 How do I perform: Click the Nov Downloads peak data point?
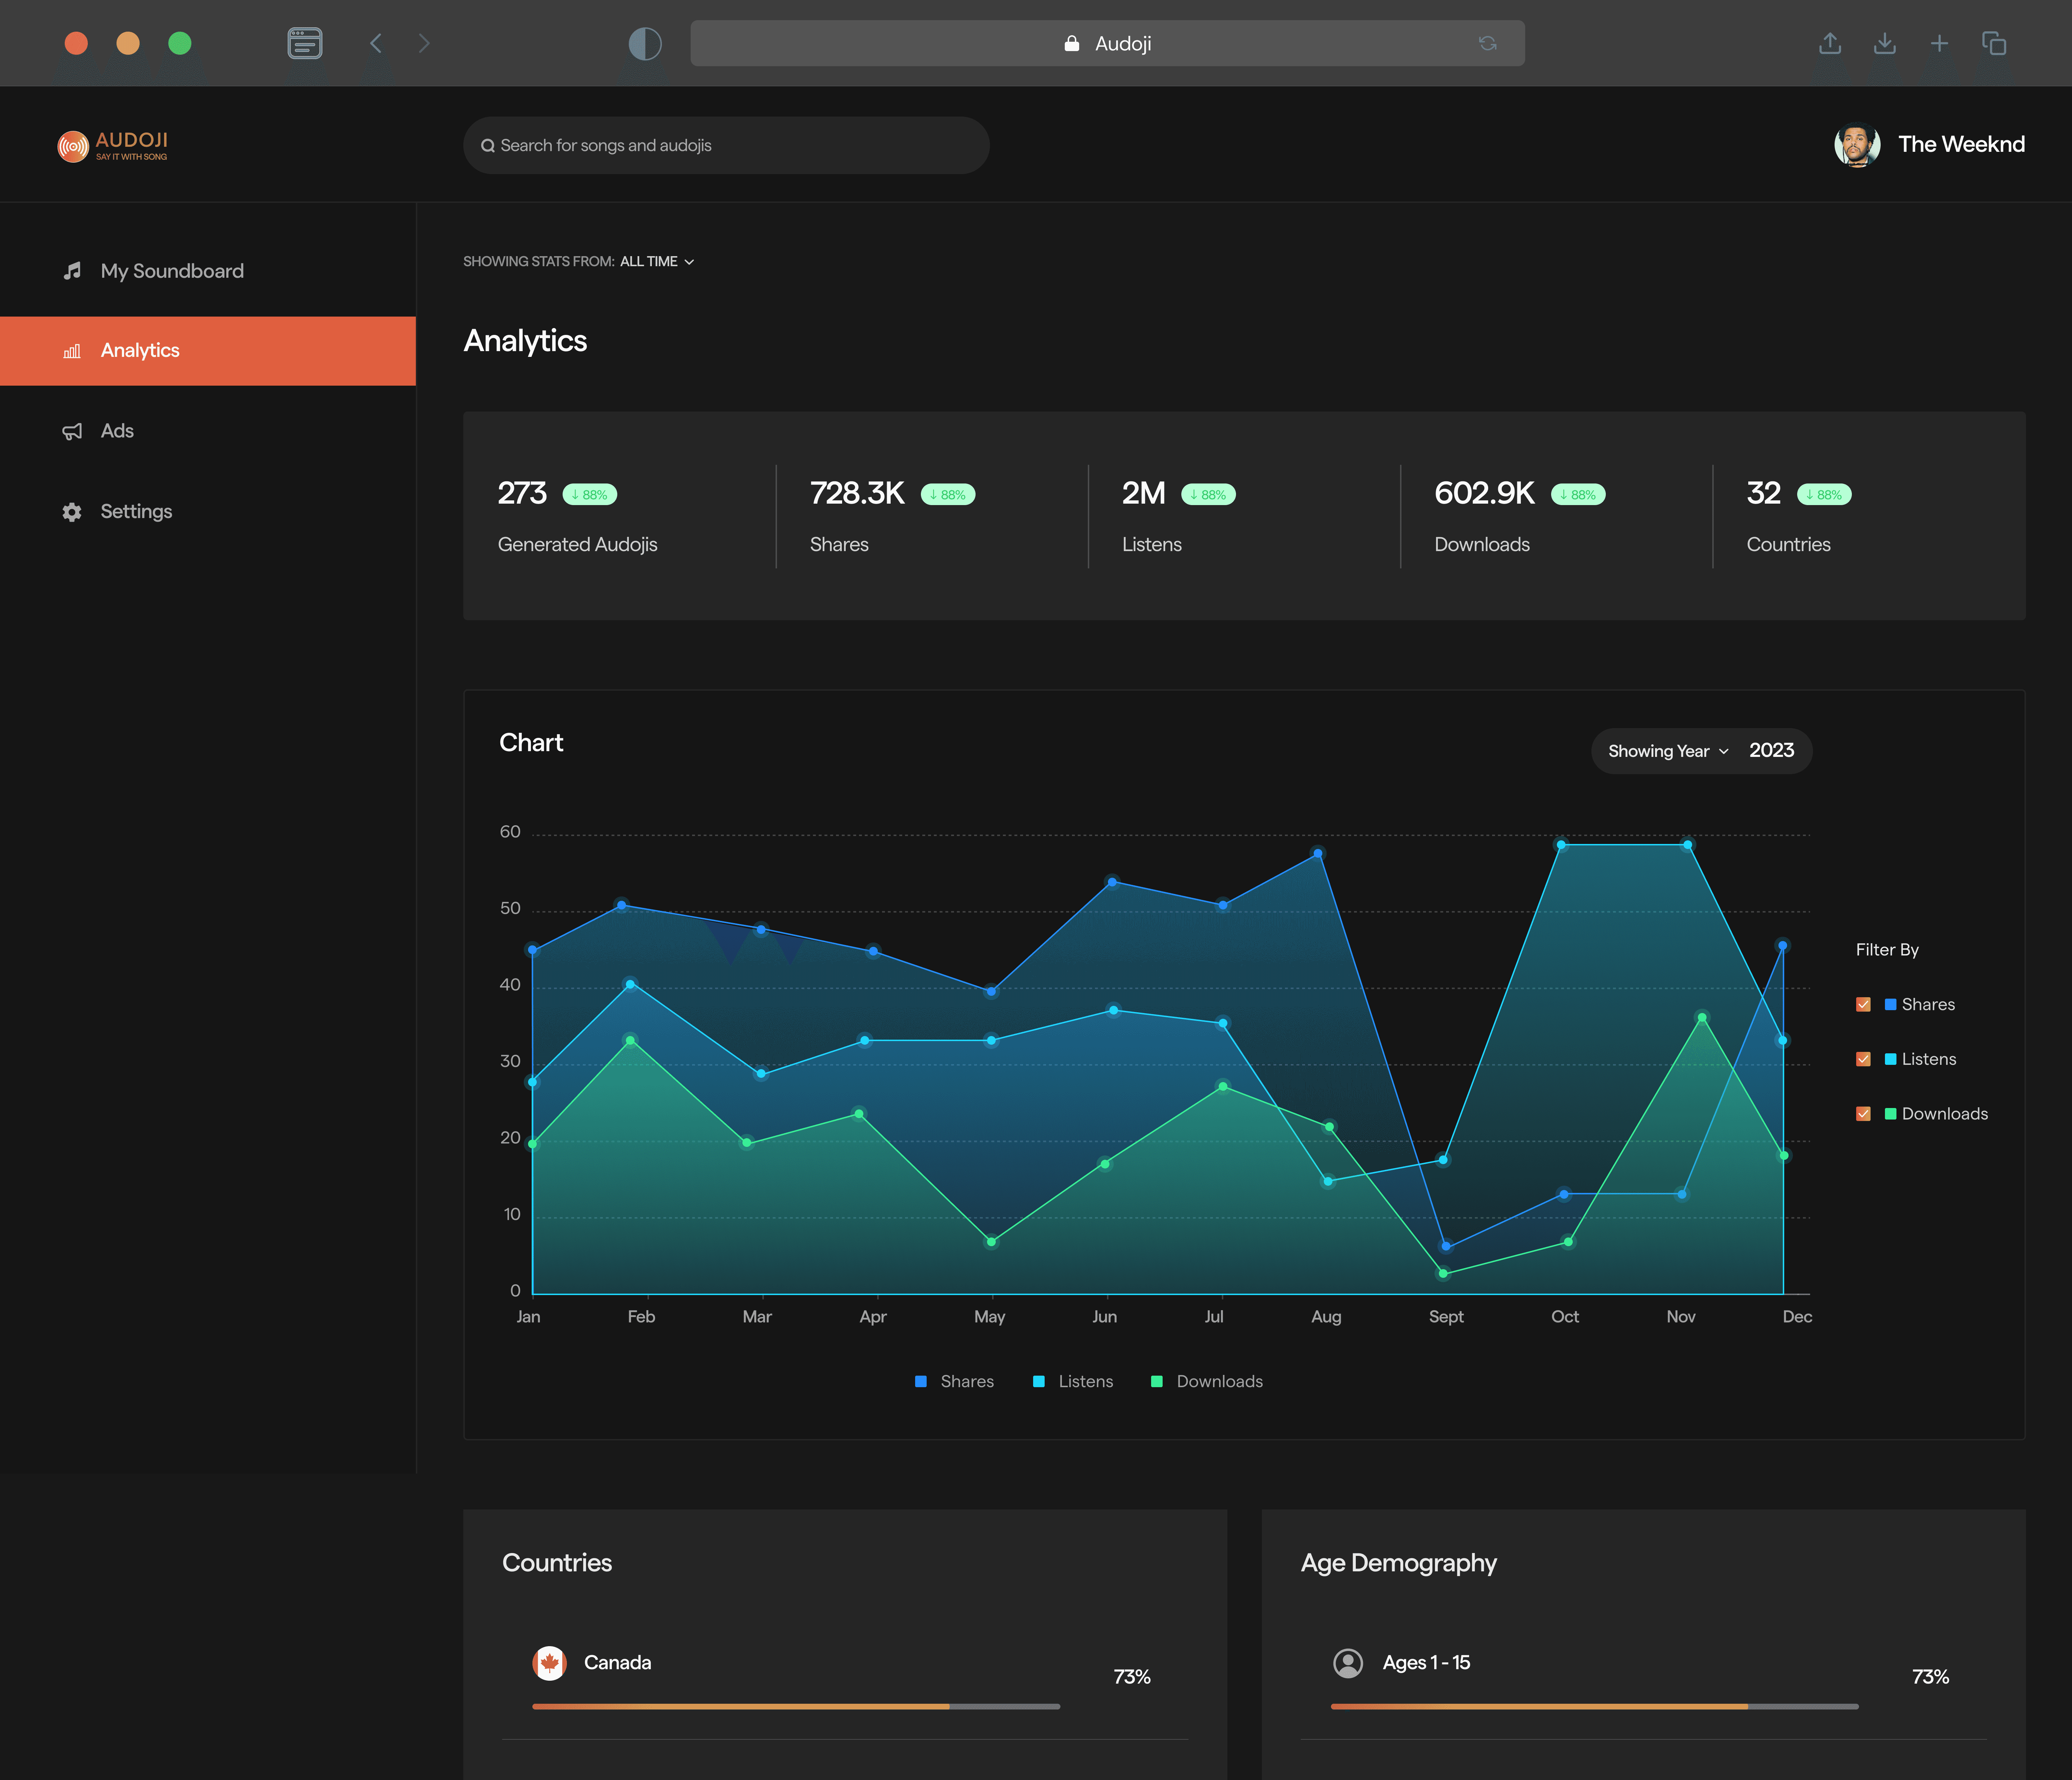pyautogui.click(x=1702, y=1018)
